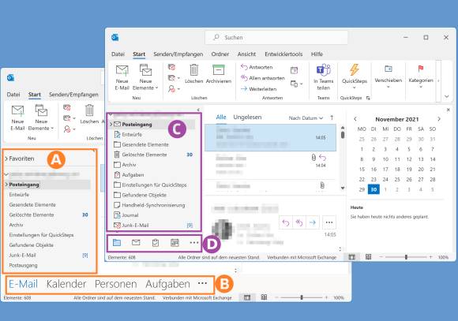458x321 pixels.
Task: Click Neue E-Mail in the back Outlook window
Action: [x=17, y=118]
